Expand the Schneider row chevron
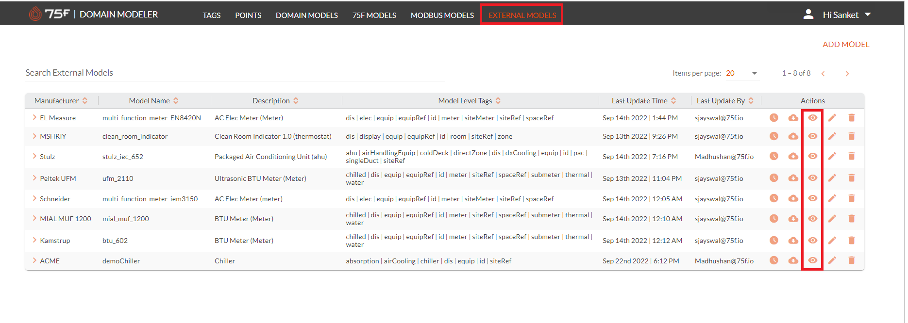 tap(34, 198)
